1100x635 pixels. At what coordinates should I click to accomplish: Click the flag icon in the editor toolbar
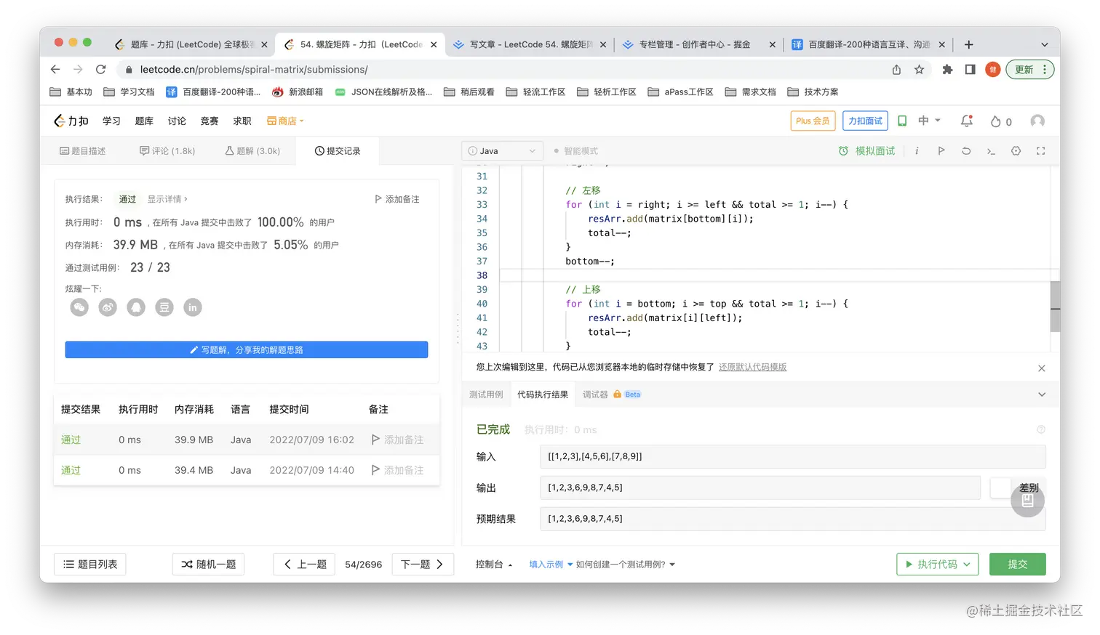[x=941, y=150]
